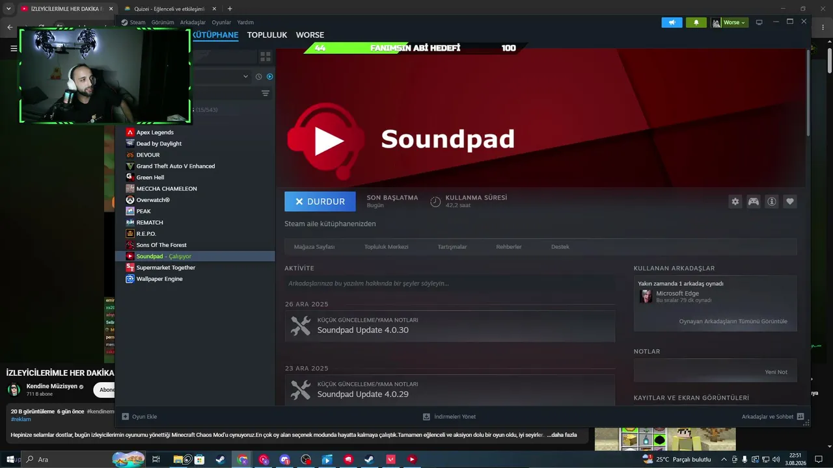
Task: Open the Steam menu
Action: [137, 22]
